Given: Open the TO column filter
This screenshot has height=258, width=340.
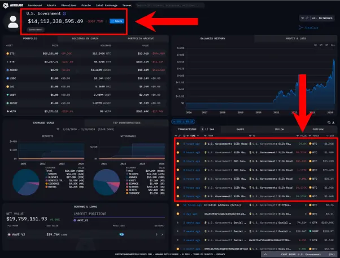Looking at the screenshot, I should (x=250, y=136).
